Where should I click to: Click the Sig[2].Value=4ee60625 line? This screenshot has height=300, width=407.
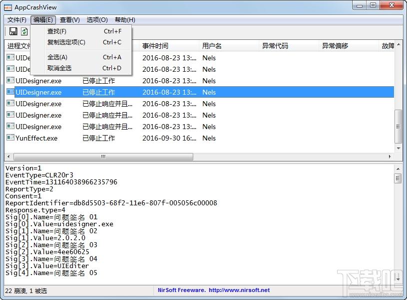pyautogui.click(x=47, y=252)
